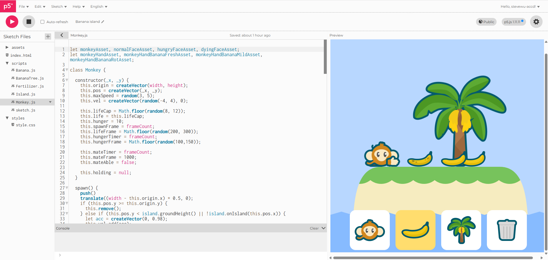Enable the Auto-refresh checkbox
The width and height of the screenshot is (548, 260).
[x=43, y=22]
